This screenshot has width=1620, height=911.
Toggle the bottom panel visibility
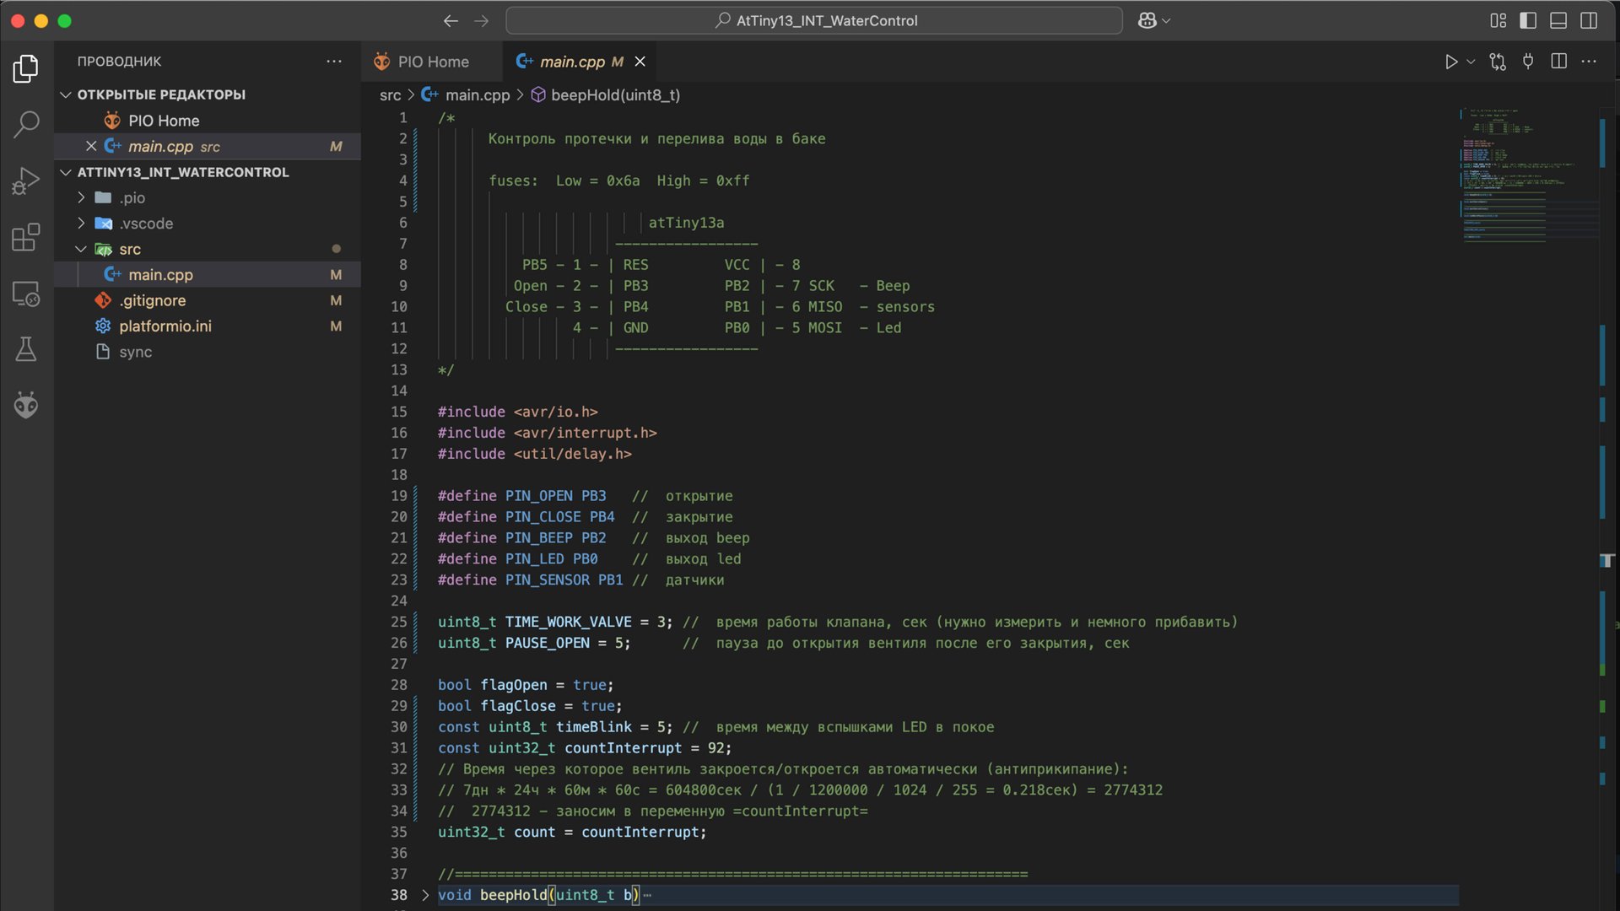pos(1558,20)
